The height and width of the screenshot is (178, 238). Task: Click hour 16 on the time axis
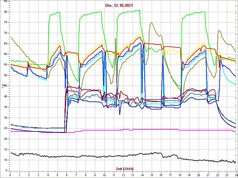161,175
